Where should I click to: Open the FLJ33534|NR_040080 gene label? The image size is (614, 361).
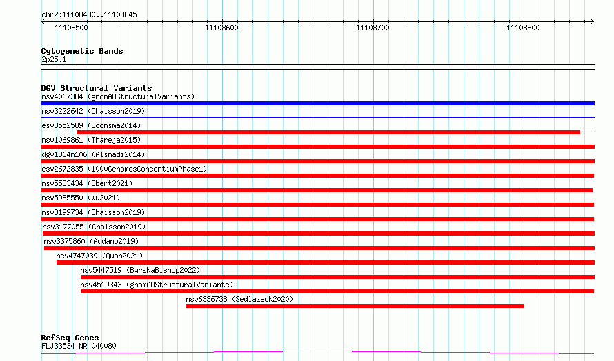[79, 346]
